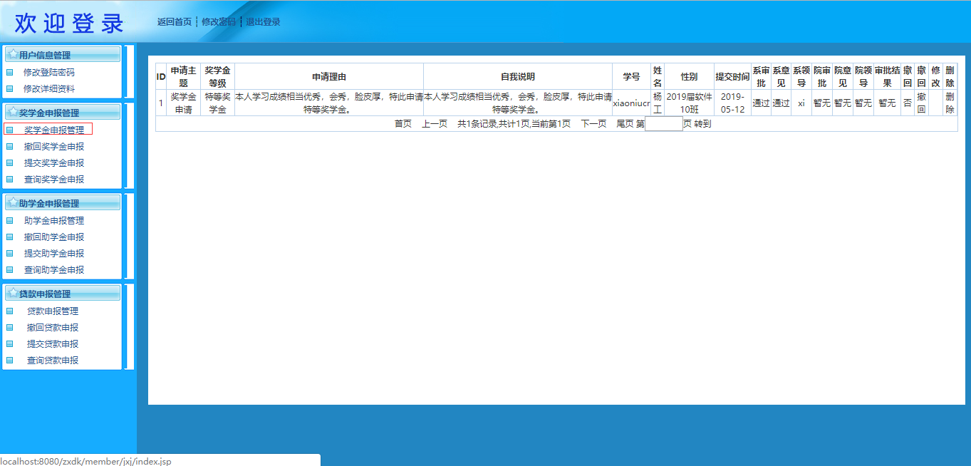Click the square bullet icon next to 查询贷款申报
The height and width of the screenshot is (466, 971).
tap(10, 361)
